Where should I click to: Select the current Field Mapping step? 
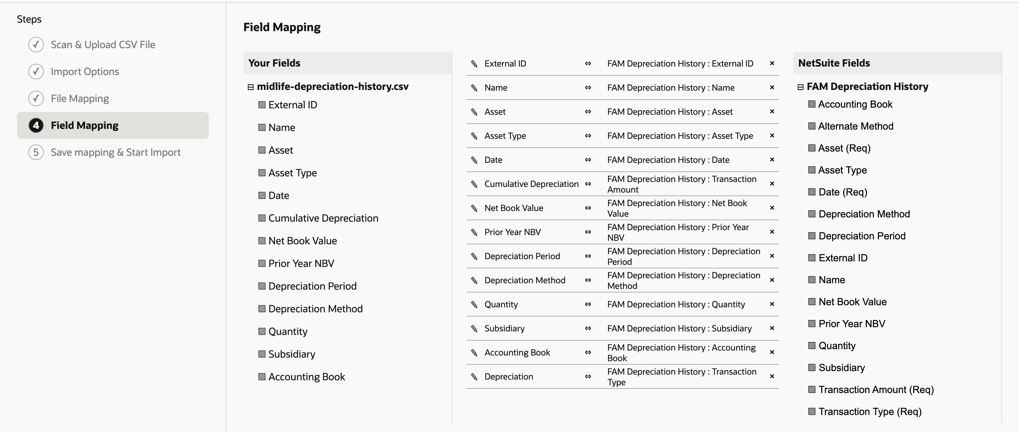[x=113, y=125]
